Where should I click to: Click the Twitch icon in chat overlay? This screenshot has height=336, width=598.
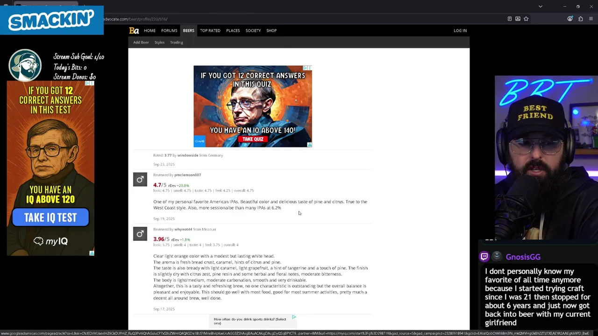tap(484, 257)
